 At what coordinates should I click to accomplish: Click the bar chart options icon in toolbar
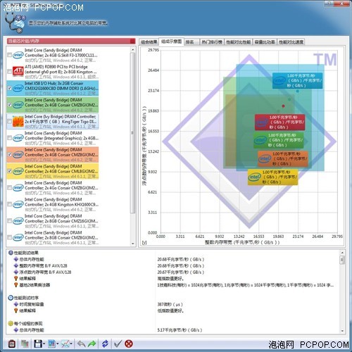(51, 344)
